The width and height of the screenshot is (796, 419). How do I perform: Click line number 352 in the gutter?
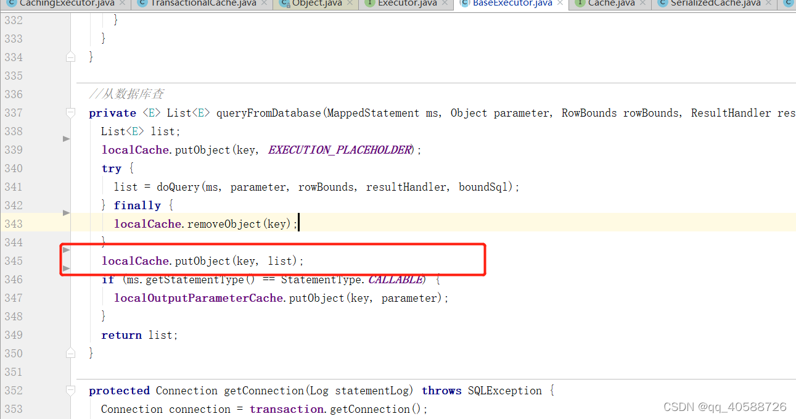(x=13, y=391)
